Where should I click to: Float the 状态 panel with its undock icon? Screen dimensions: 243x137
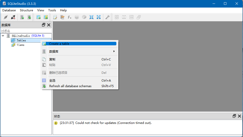coord(234,116)
